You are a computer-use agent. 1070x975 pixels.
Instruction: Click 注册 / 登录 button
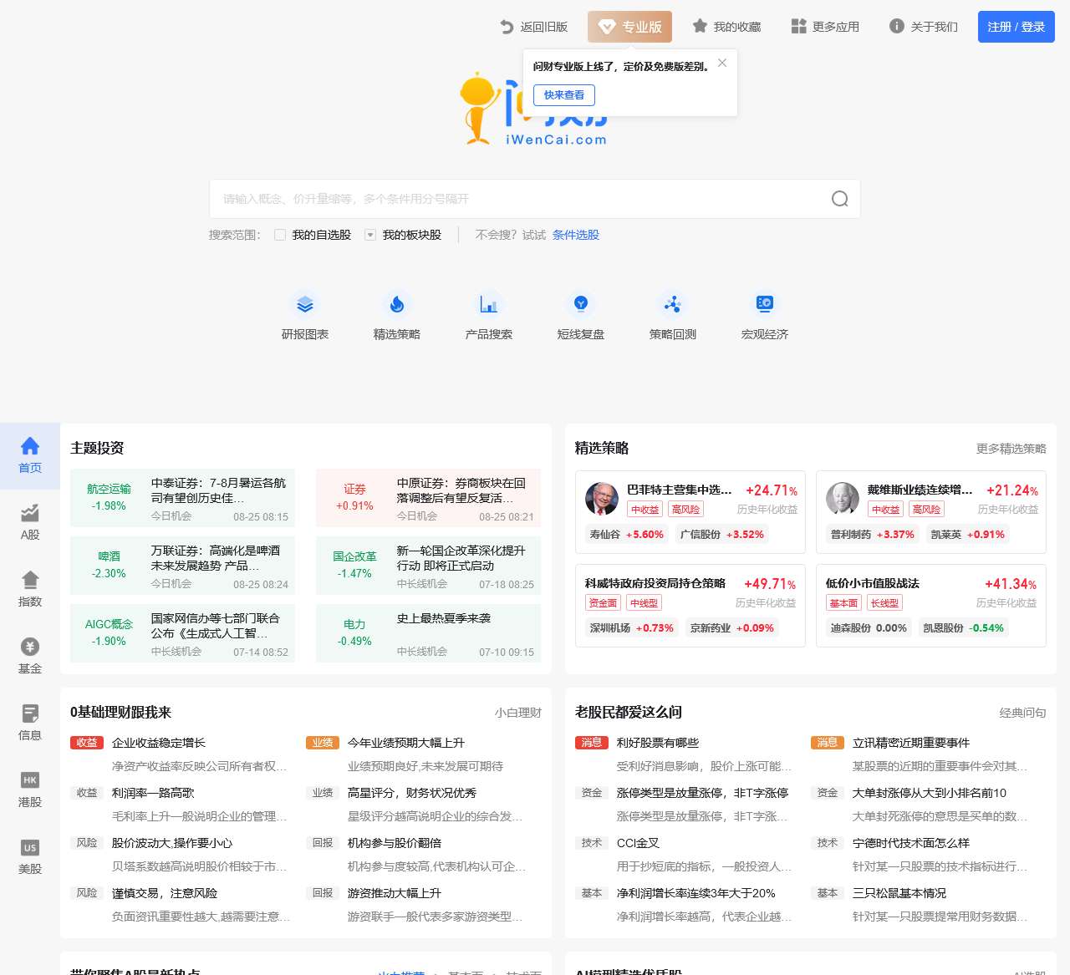coord(1016,27)
